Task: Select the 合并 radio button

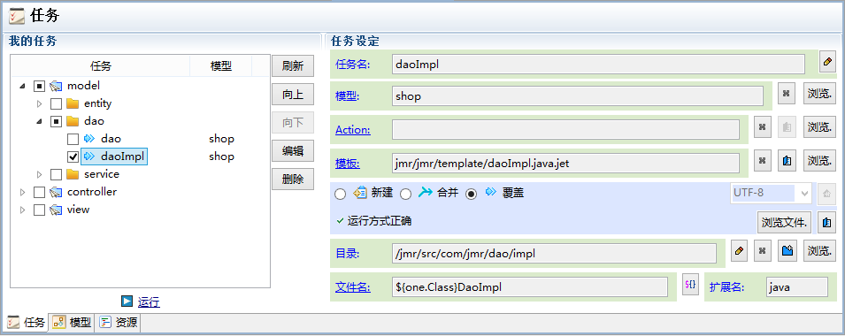Action: click(x=405, y=195)
